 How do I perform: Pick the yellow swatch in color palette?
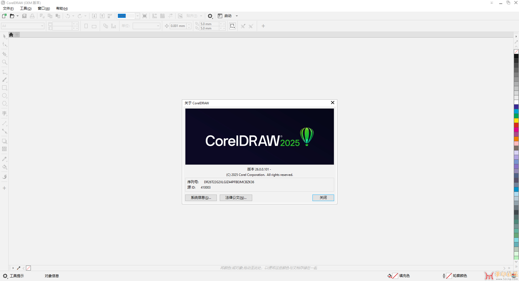(x=516, y=121)
